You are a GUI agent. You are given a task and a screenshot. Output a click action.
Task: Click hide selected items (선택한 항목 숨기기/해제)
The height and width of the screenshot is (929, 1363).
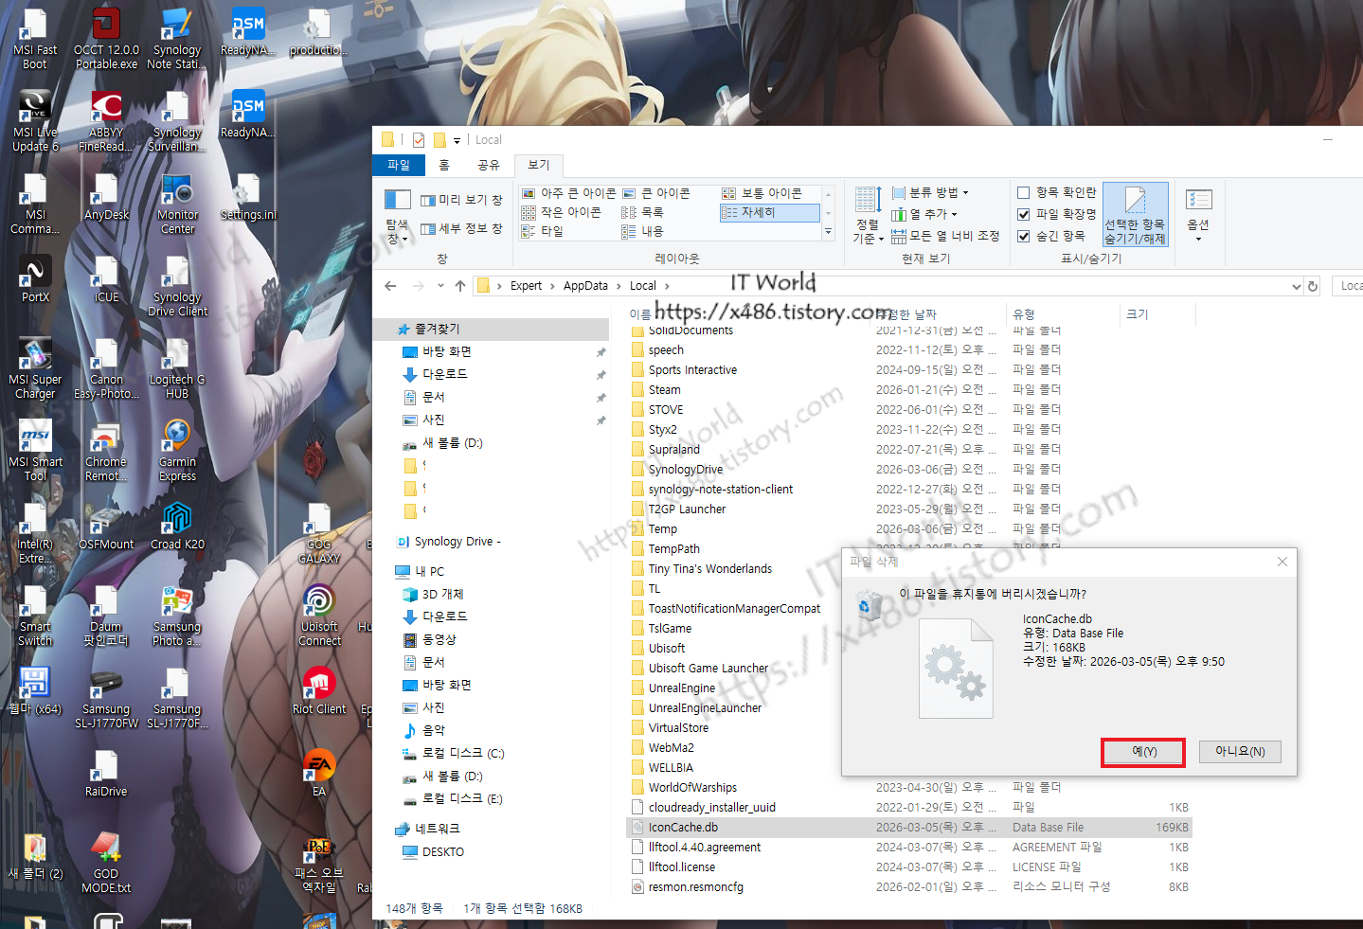tap(1135, 215)
